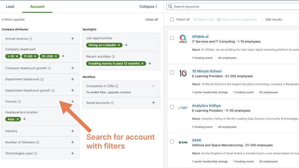Screen dimensions: 299x168
Task: Open Technologies used info icon
Action: [35, 153]
